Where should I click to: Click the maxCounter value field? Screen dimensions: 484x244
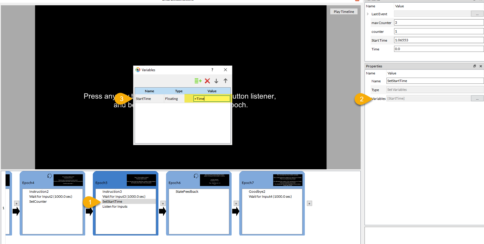pos(438,23)
